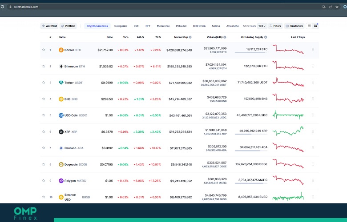Open Volume(24h) info icon
Viewport: 347px width, 222px height.
[x=225, y=37]
